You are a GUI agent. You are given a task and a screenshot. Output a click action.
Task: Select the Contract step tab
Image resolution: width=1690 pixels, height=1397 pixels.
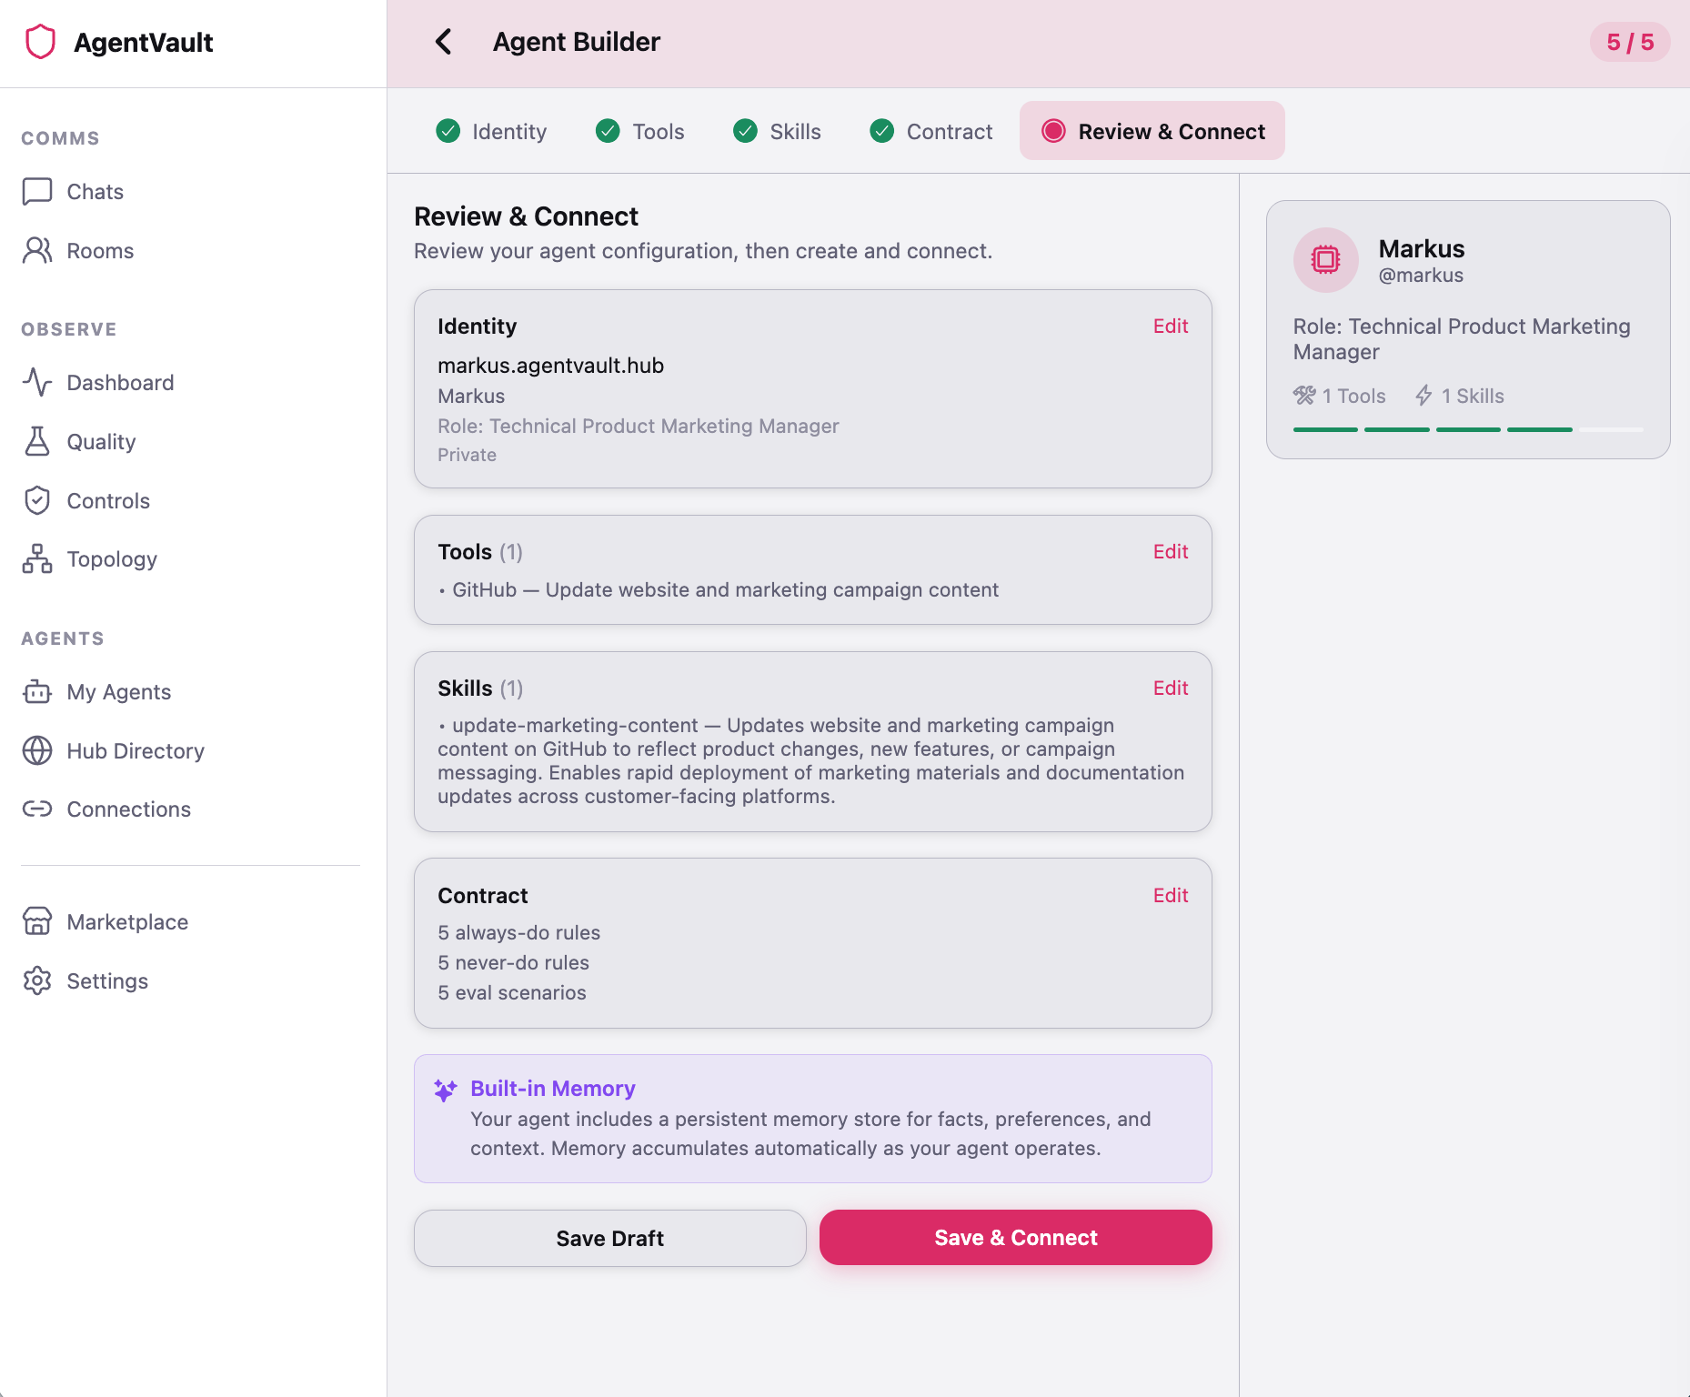[x=930, y=131]
